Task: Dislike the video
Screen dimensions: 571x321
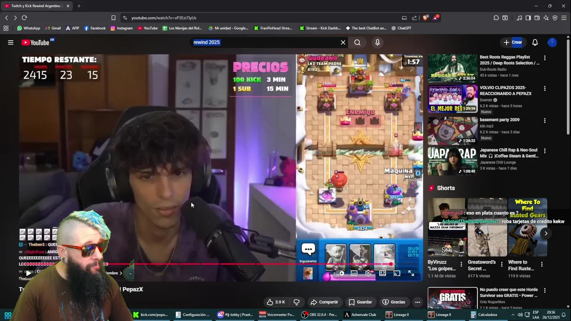Action: pyautogui.click(x=297, y=302)
